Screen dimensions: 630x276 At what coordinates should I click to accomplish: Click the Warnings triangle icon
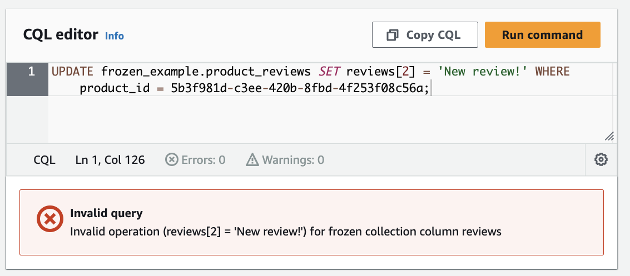252,160
